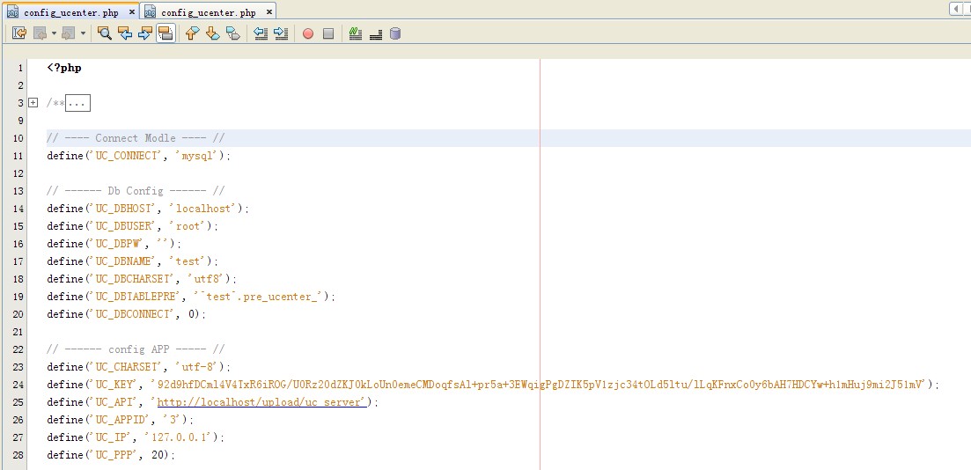This screenshot has width=971, height=470.
Task: Find previous occurrence icon
Action: [x=125, y=33]
